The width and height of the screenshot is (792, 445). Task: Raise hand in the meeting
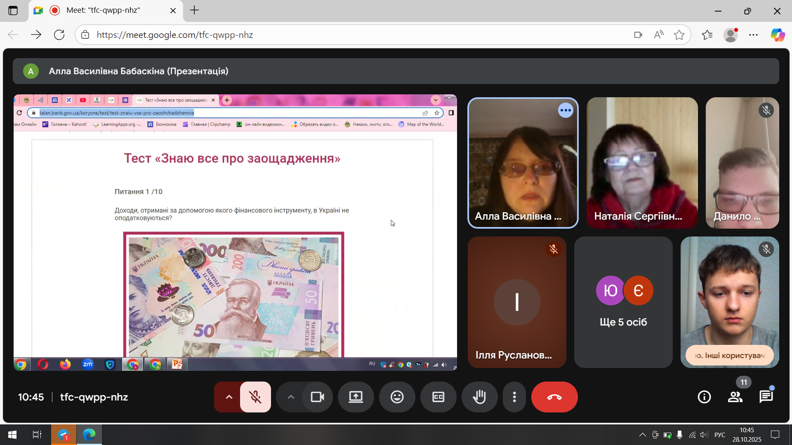pos(479,397)
